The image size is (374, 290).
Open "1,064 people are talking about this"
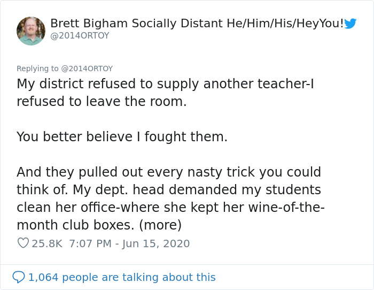point(122,277)
